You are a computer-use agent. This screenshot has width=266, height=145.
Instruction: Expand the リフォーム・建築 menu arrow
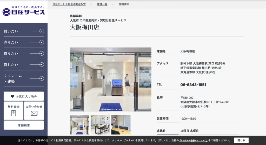[42, 78]
